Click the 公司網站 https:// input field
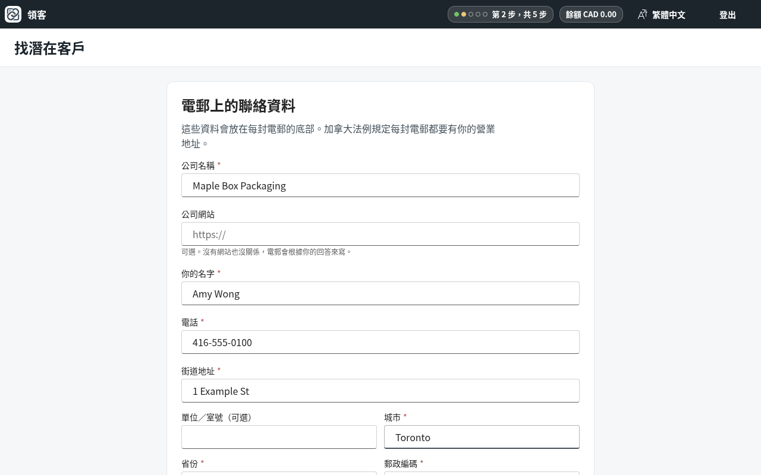761x475 pixels. pyautogui.click(x=380, y=234)
